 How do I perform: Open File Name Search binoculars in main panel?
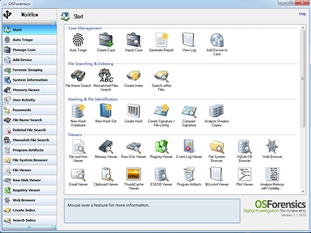tap(78, 76)
